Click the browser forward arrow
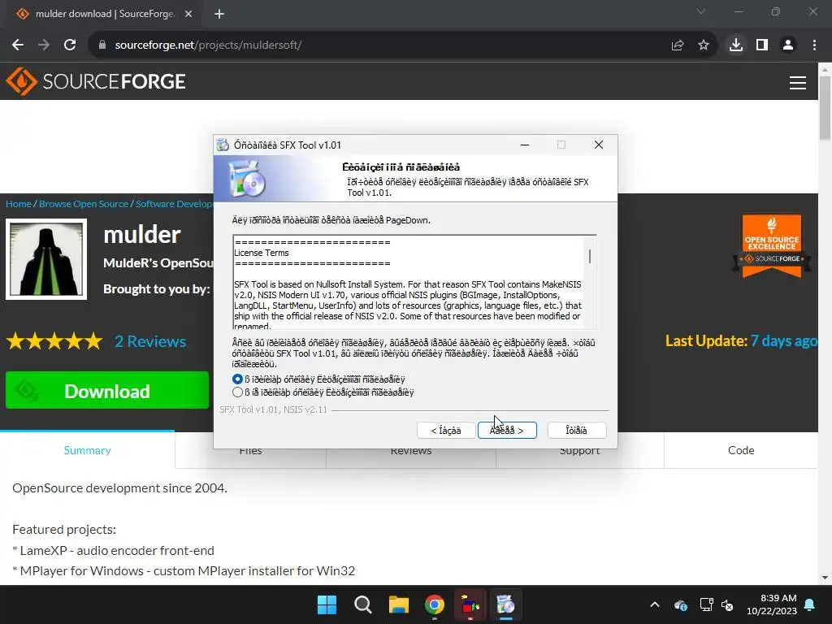The height and width of the screenshot is (624, 832). 44,45
